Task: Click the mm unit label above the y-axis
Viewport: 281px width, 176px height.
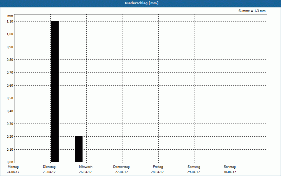Action: (10, 16)
